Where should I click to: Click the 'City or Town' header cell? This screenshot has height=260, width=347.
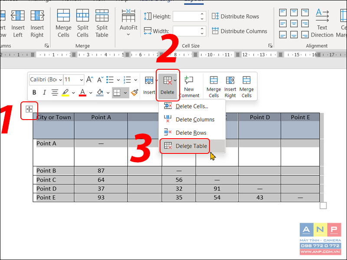coord(53,126)
